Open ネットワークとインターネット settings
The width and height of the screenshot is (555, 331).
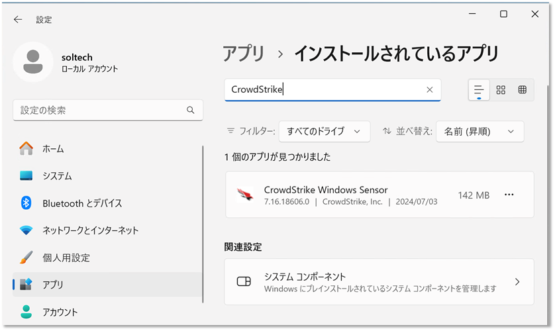click(107, 230)
